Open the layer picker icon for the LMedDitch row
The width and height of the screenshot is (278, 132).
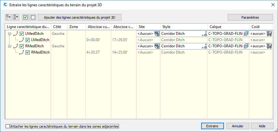tap(246, 34)
